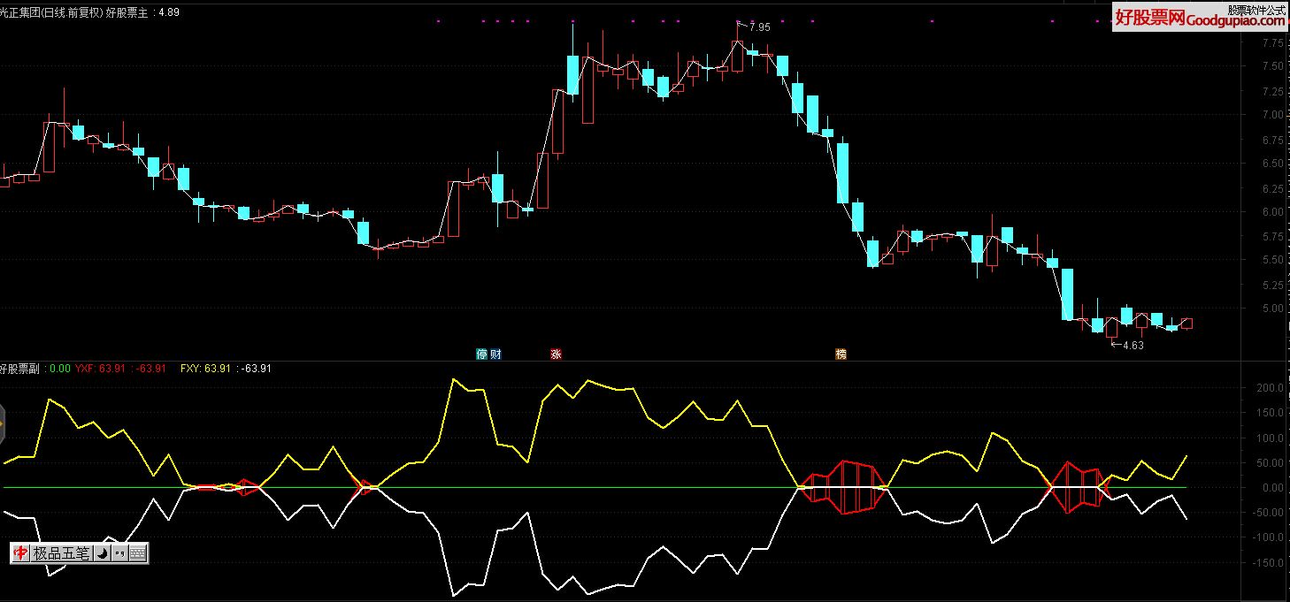Click the 7.95 high price marker
Image resolution: width=1290 pixels, height=602 pixels.
[x=759, y=27]
